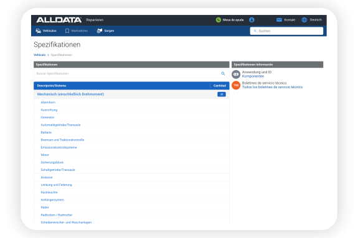
Task: Open the Batterie specification
Action: 46,132
